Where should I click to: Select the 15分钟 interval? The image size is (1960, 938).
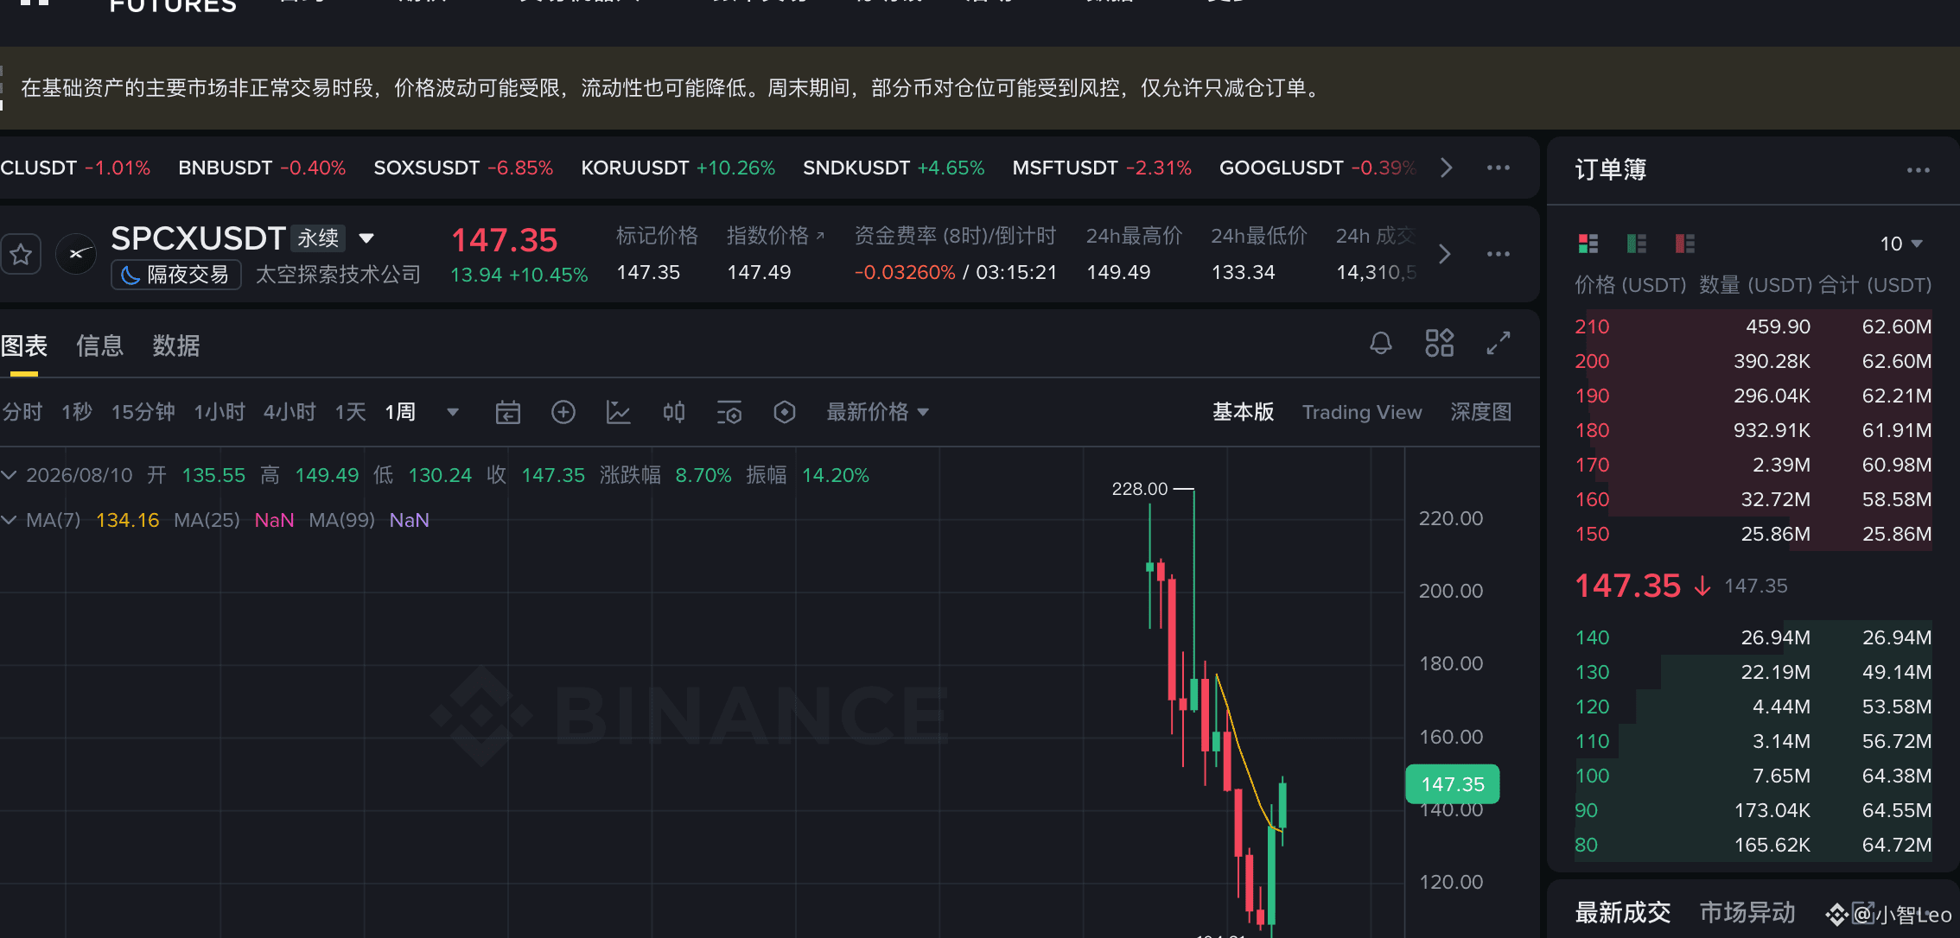coord(143,412)
